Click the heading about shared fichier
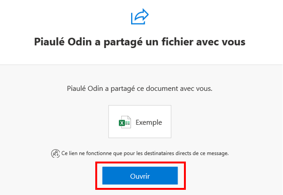Viewport: 283px width, 195px height. (140, 42)
